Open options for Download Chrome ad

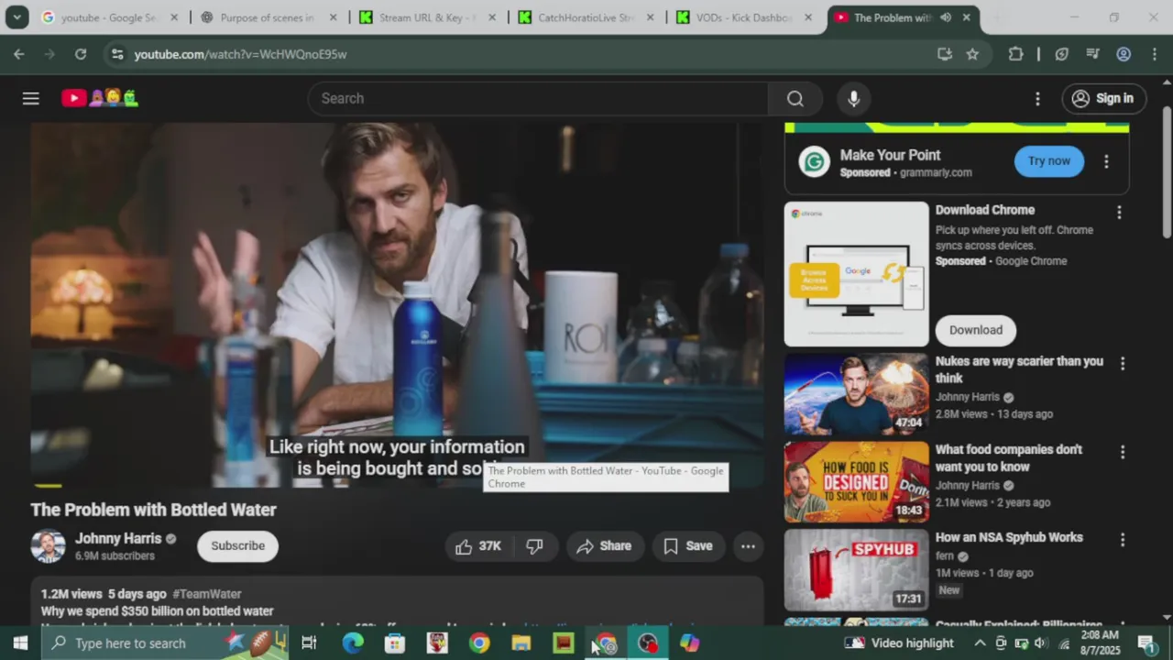pyautogui.click(x=1119, y=212)
